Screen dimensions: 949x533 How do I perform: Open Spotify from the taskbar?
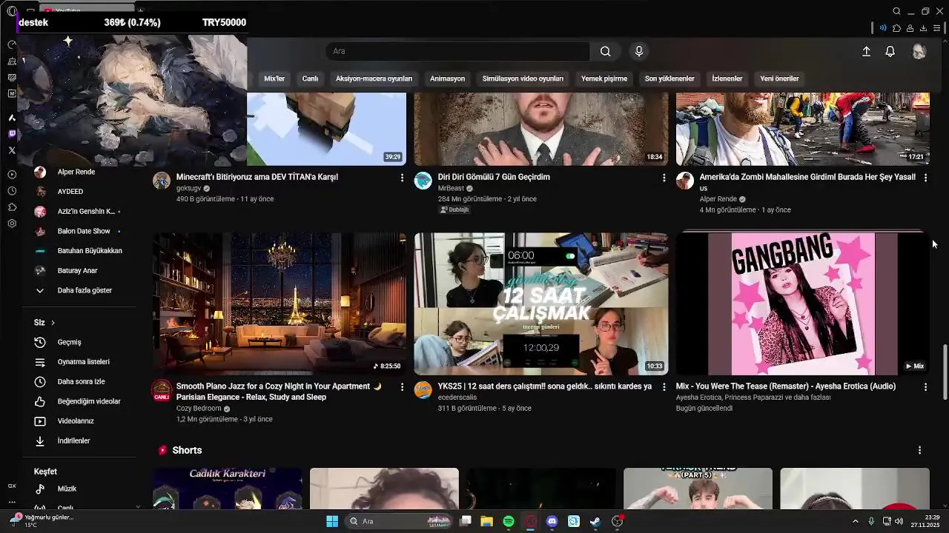click(x=509, y=521)
